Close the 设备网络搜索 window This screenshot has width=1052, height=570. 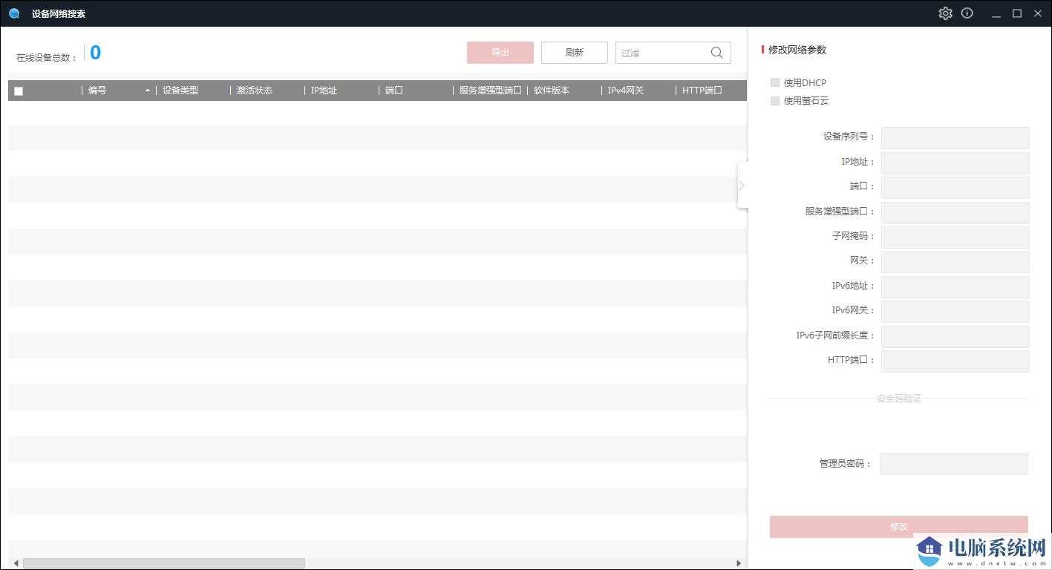(1038, 13)
